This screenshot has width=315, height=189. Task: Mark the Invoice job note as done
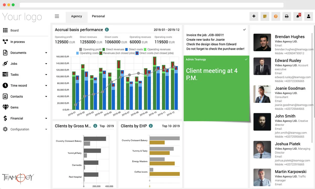point(244,30)
